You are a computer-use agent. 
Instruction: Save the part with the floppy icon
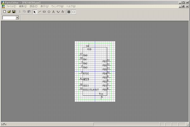coord(14,12)
